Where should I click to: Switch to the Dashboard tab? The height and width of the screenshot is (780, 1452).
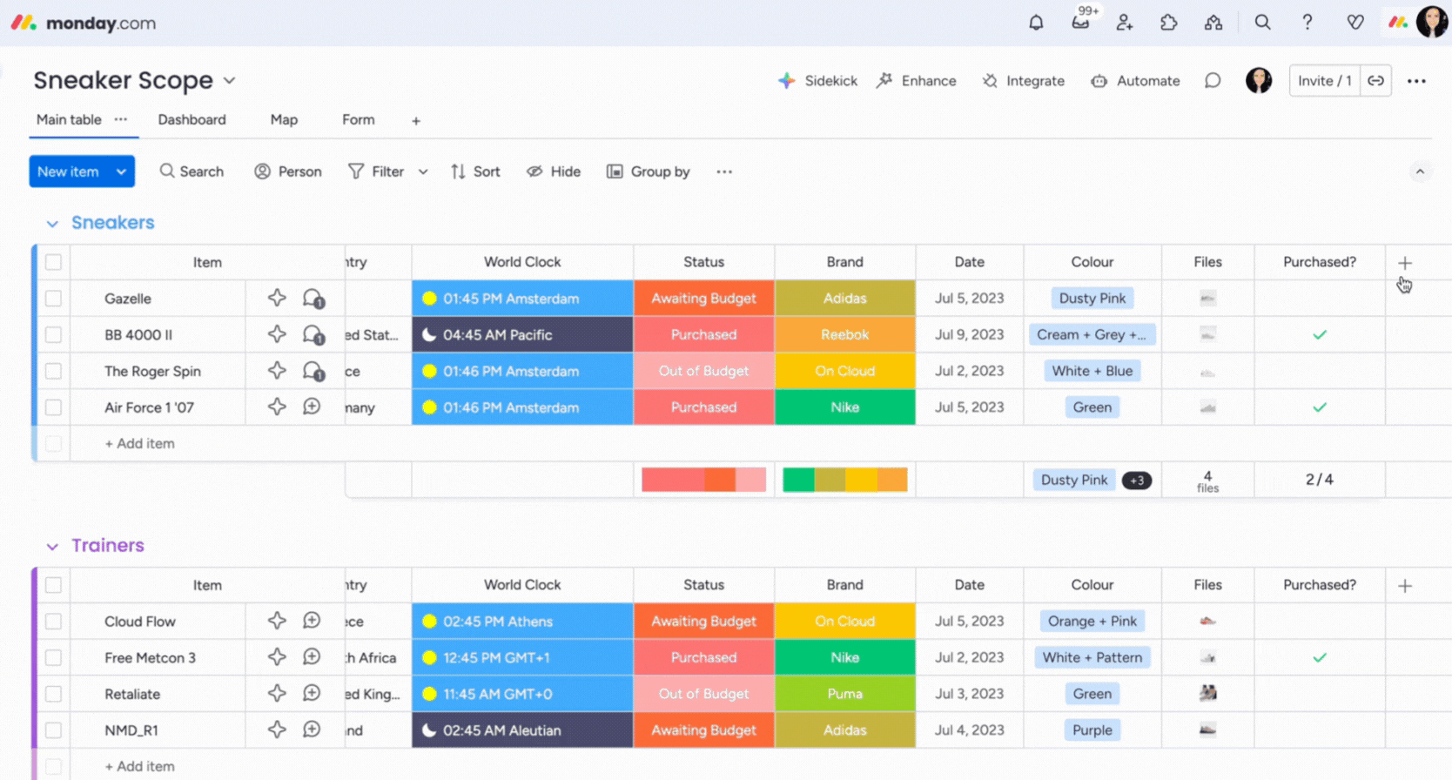192,120
